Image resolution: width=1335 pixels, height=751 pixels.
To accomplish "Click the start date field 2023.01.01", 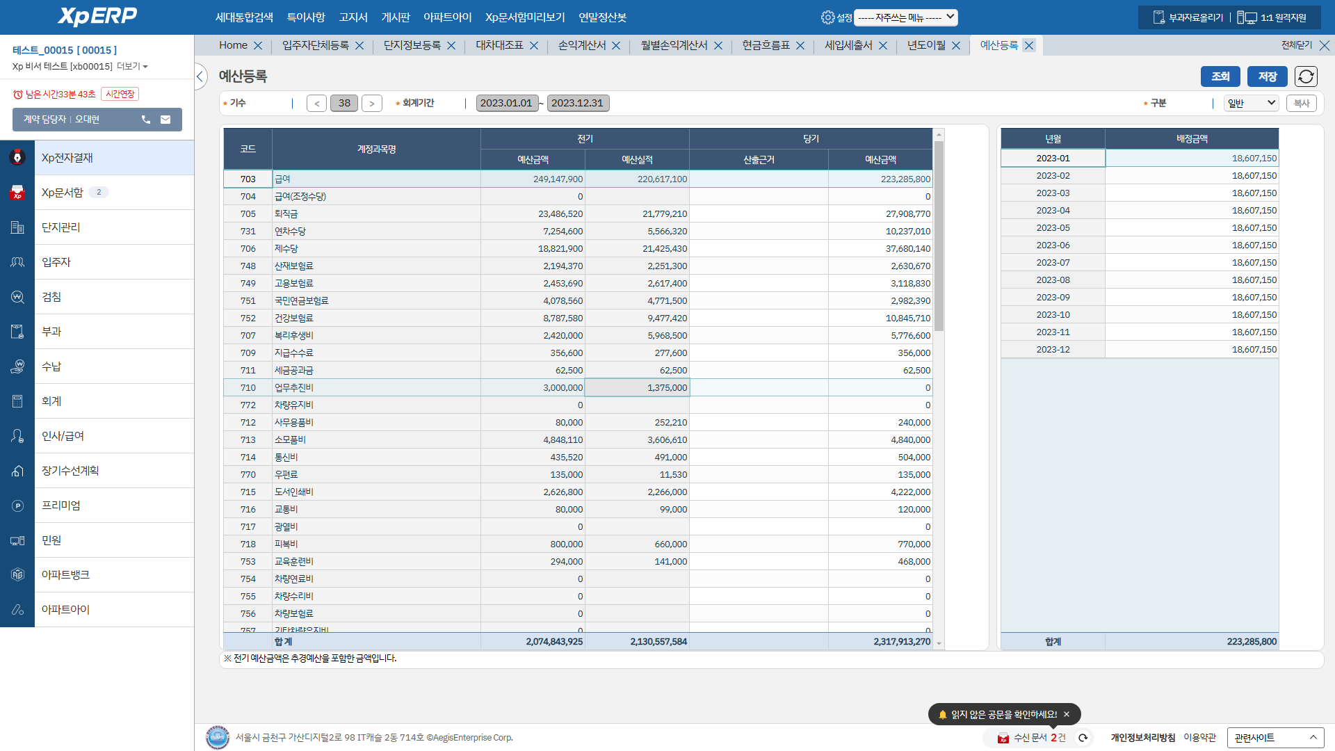I will pos(506,103).
